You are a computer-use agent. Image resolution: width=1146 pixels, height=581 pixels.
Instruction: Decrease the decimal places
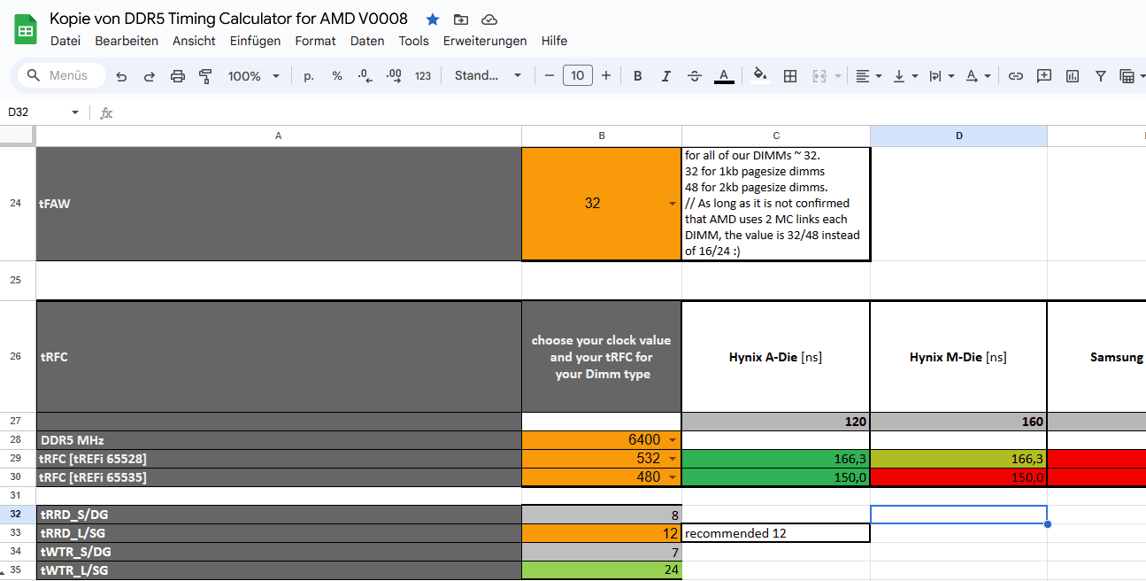click(365, 76)
